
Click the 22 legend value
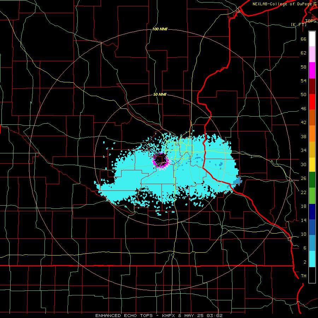(304, 192)
